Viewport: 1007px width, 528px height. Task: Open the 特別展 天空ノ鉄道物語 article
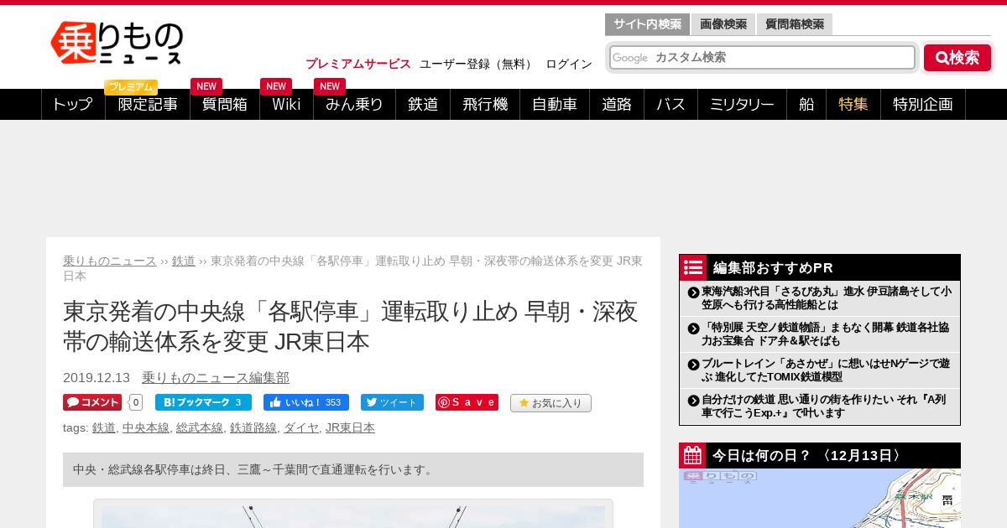[x=826, y=334]
